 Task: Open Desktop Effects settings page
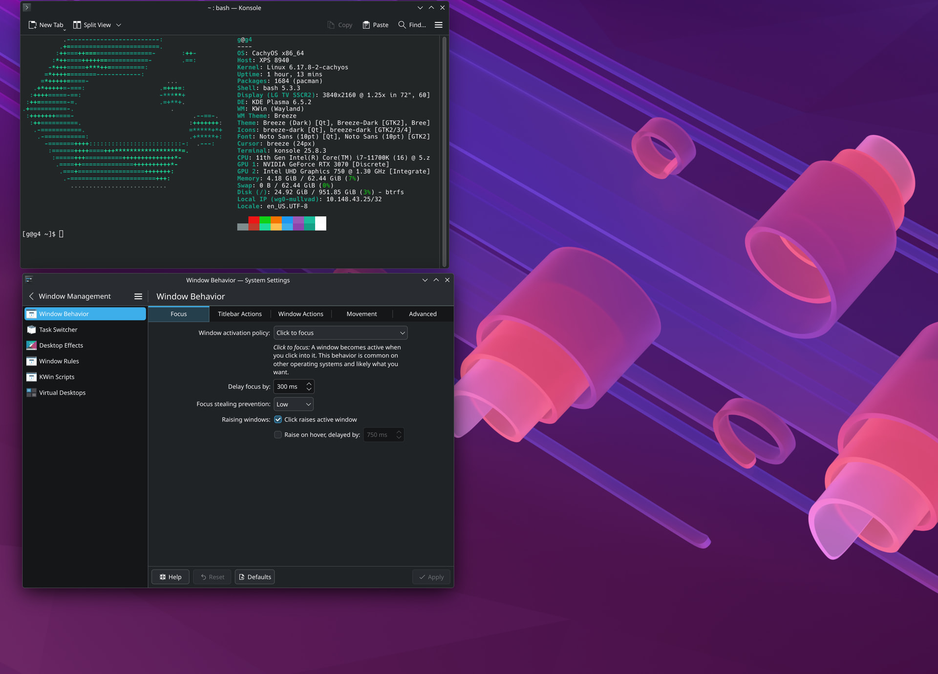(61, 345)
